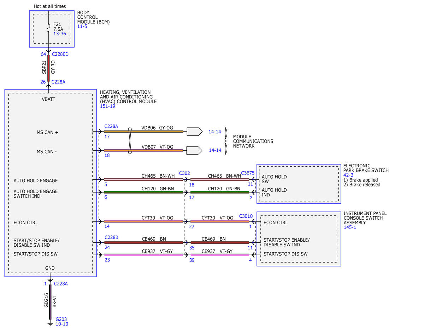
Task: Select the 'VDB06 GY-OG' wire label
Action: click(157, 128)
